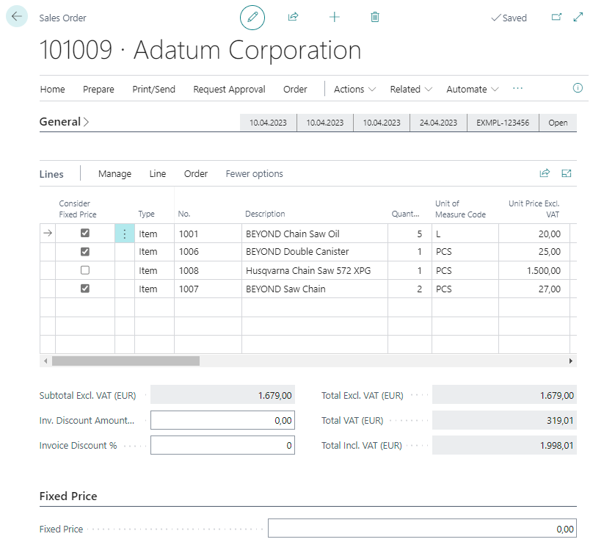Click the expand to full screen arrows
The height and width of the screenshot is (553, 593).
tap(578, 17)
